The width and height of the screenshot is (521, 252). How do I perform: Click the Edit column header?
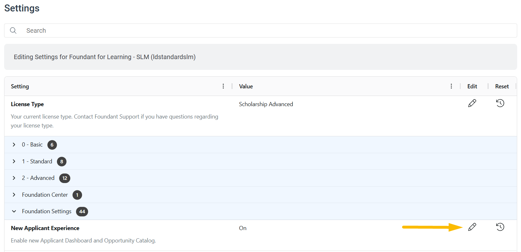point(472,86)
